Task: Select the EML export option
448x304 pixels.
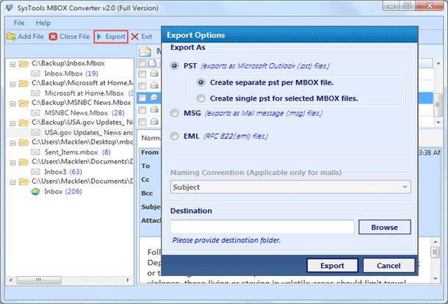Action: 174,137
